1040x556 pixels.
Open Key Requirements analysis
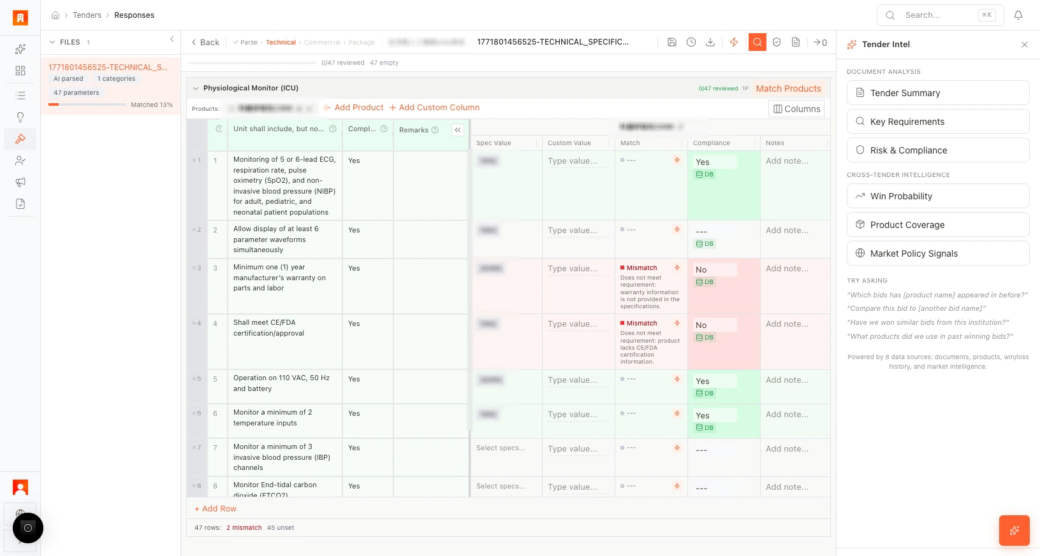pos(938,122)
